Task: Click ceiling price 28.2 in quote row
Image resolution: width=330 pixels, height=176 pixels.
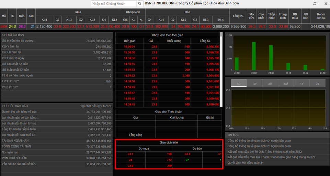Action: (x=22, y=26)
